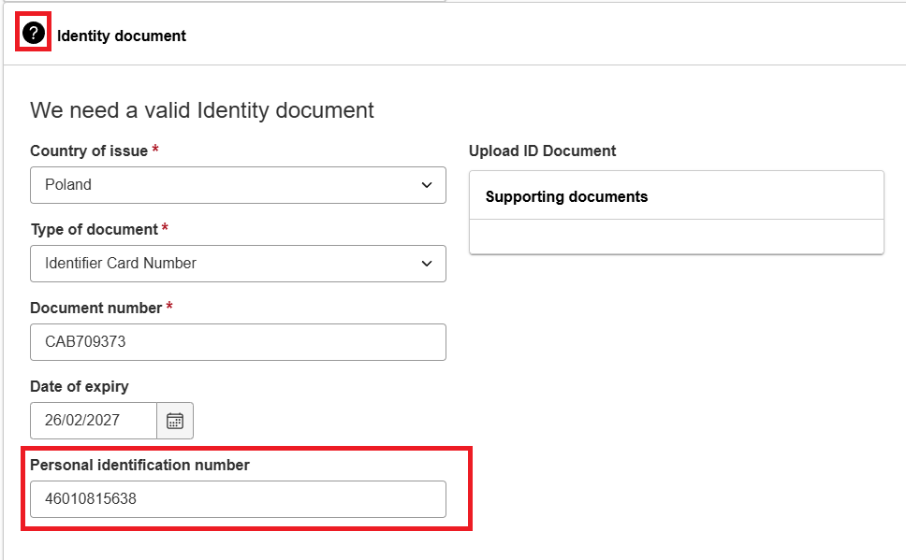This screenshot has height=560, width=906.
Task: Click the Type of document label
Action: [x=95, y=229]
